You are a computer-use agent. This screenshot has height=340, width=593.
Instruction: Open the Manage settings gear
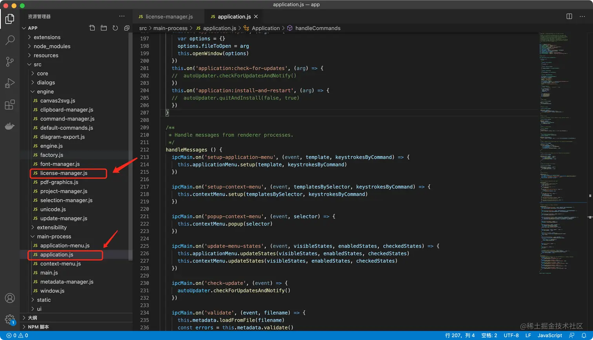coord(10,319)
